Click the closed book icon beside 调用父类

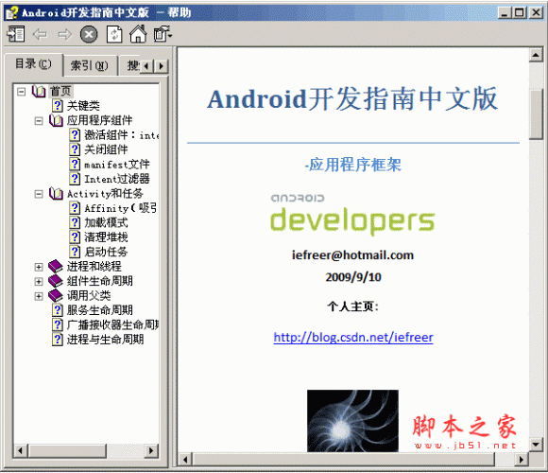pyautogui.click(x=56, y=295)
